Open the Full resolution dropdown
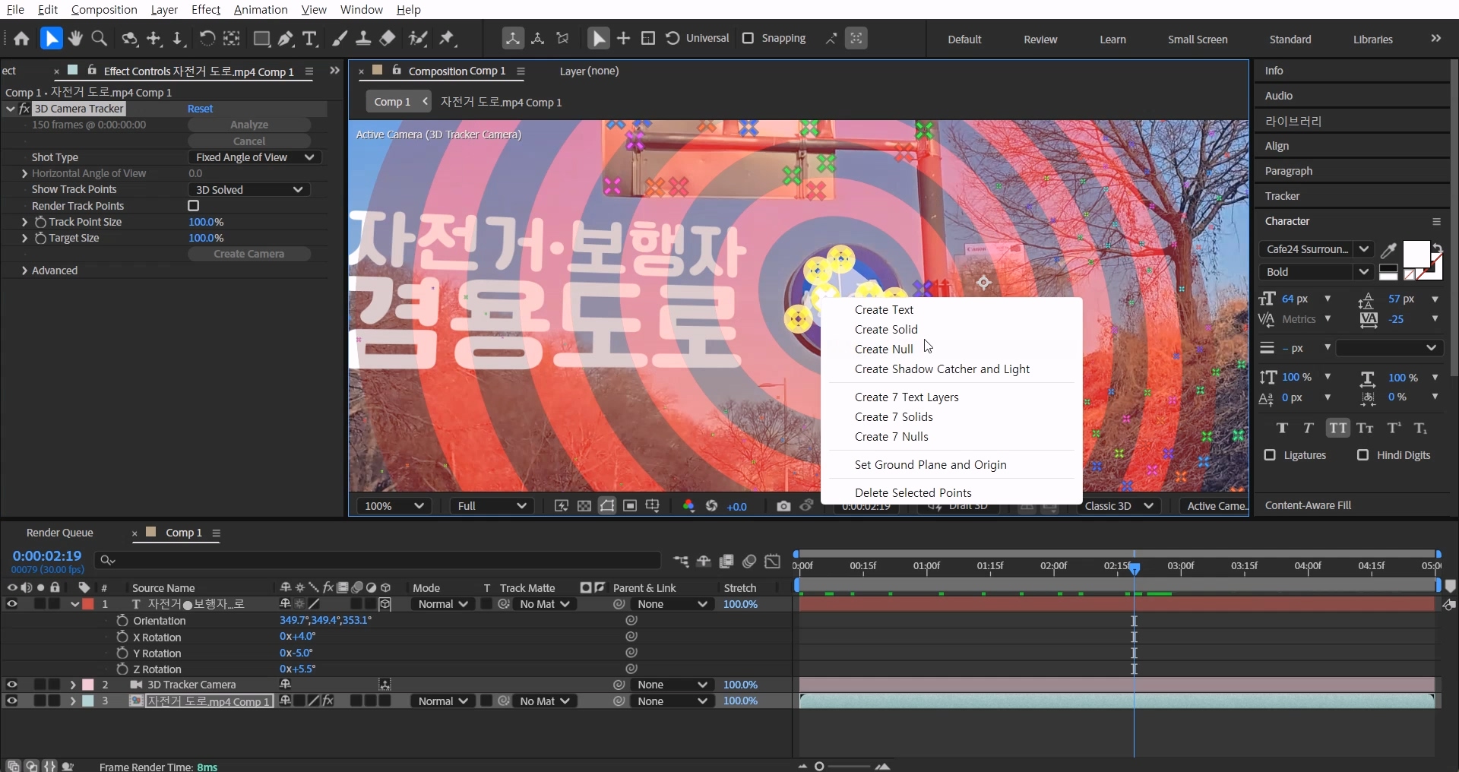This screenshot has height=772, width=1459. [492, 506]
